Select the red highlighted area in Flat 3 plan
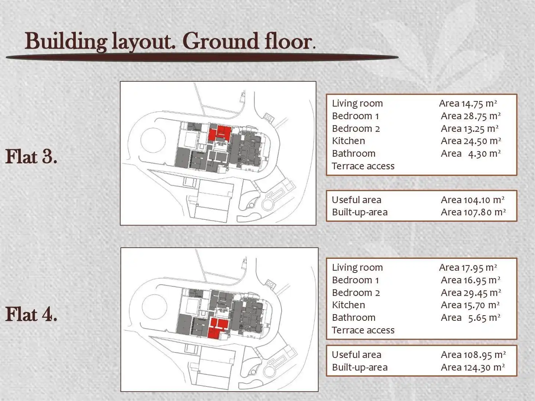The width and height of the screenshot is (535, 401). point(220,133)
